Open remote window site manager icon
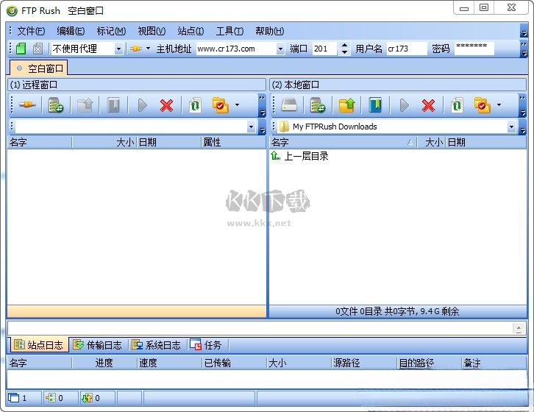The image size is (534, 412). tap(56, 105)
